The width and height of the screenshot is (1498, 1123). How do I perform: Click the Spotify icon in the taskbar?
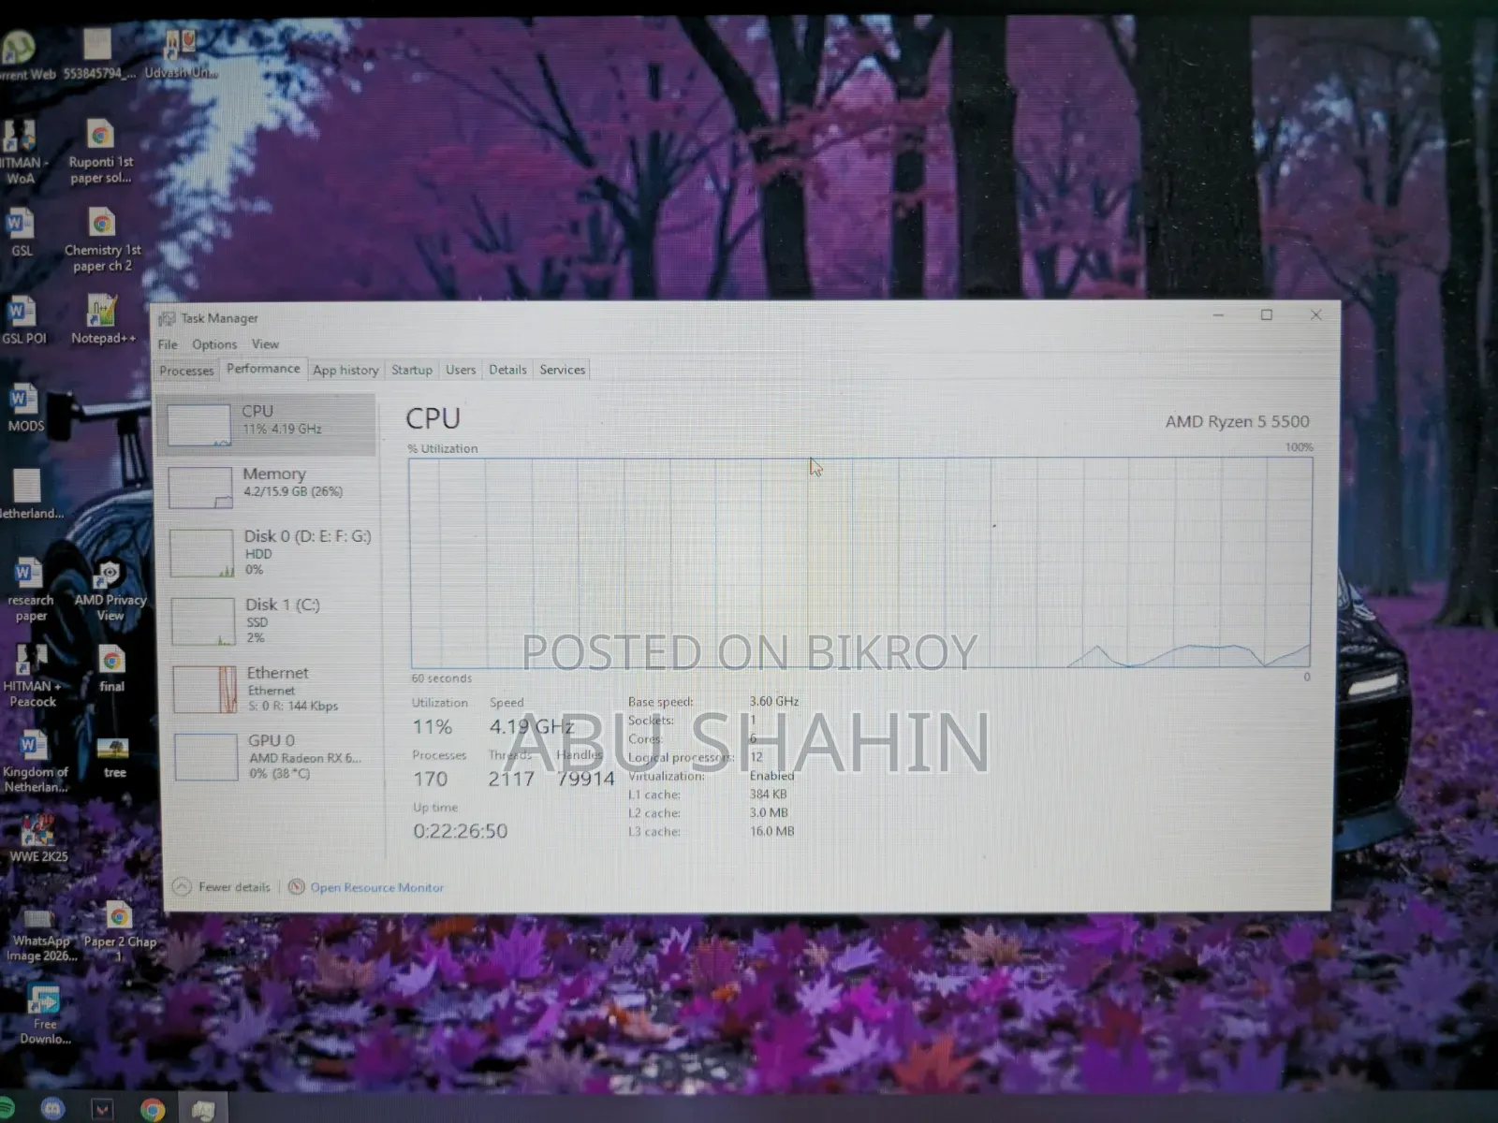tap(6, 1110)
